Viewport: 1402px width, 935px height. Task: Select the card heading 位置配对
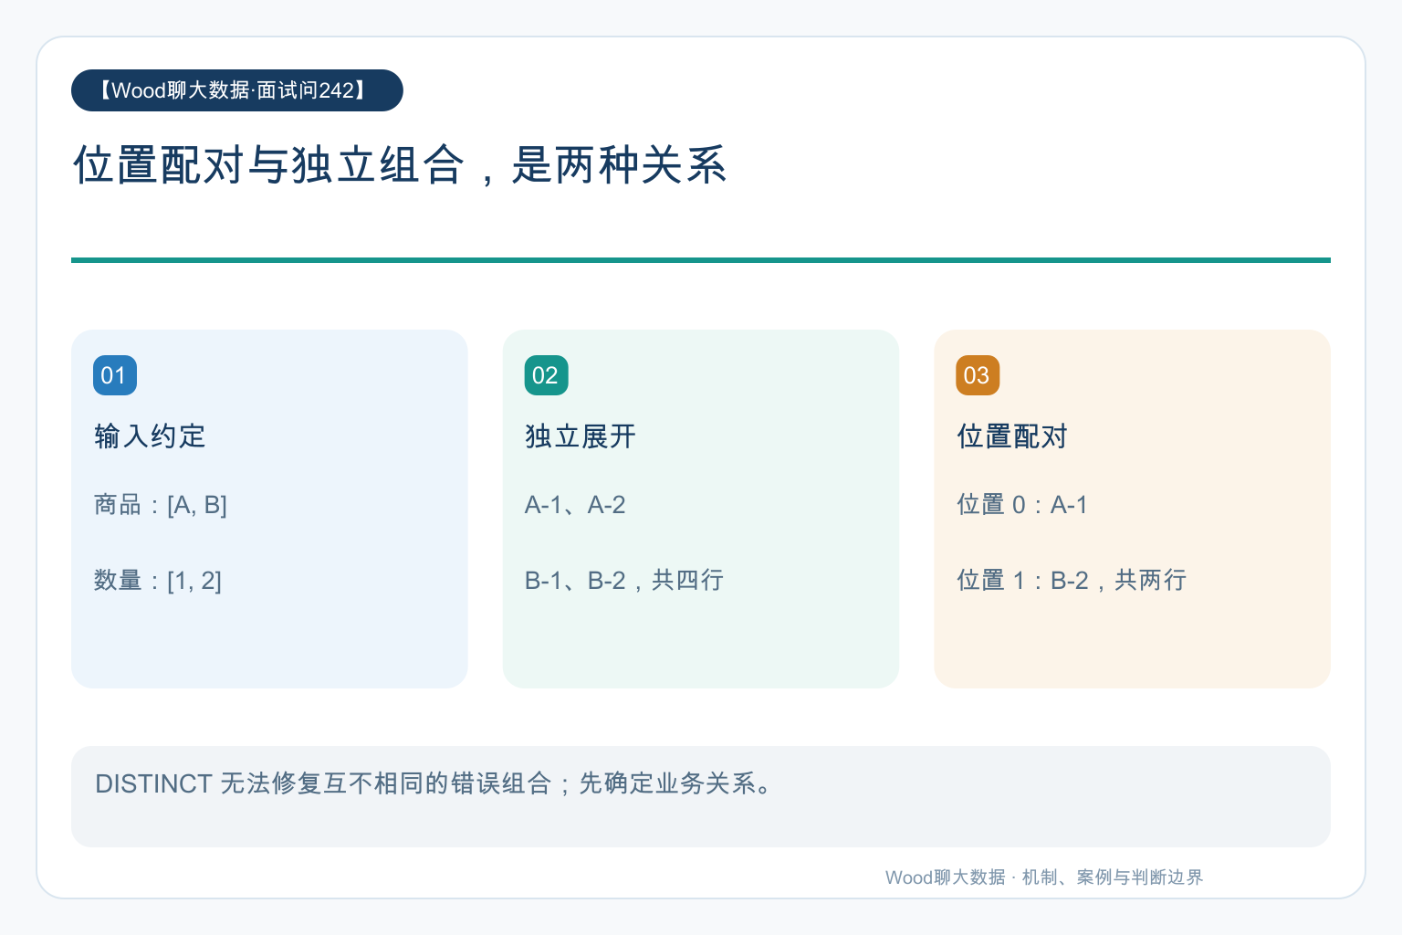[x=1012, y=436]
